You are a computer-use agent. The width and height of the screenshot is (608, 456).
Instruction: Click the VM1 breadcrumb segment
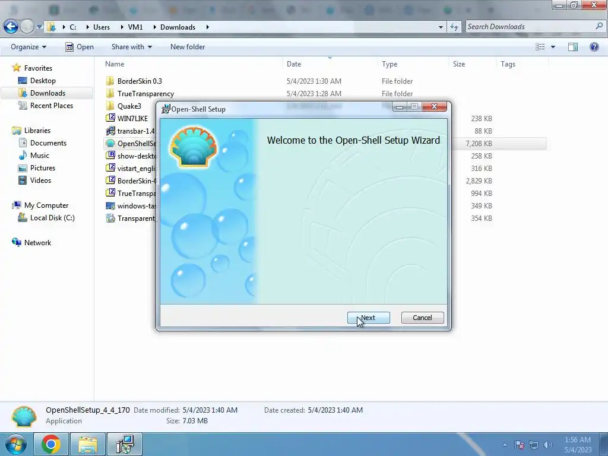pyautogui.click(x=135, y=27)
